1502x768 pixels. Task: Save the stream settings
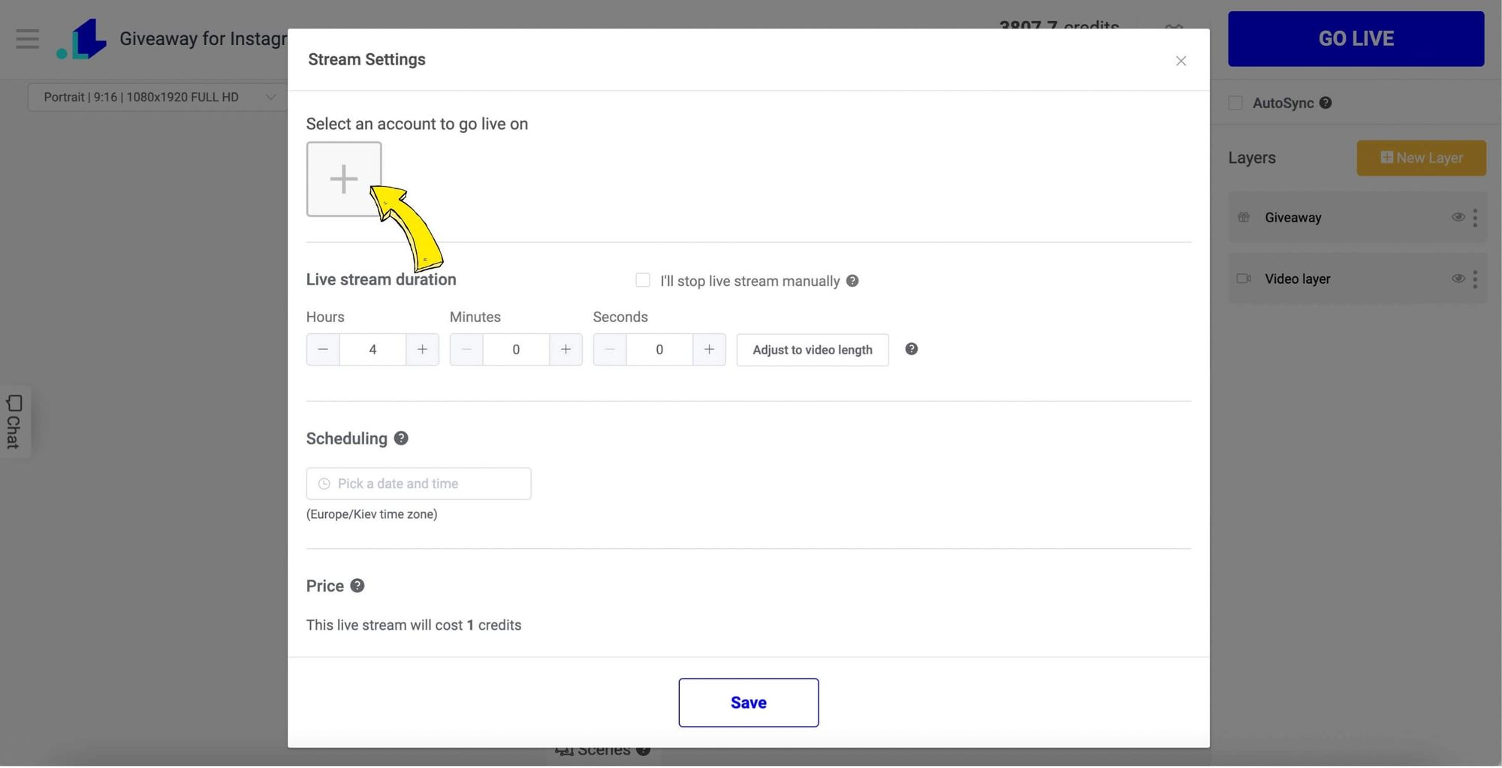click(x=749, y=703)
